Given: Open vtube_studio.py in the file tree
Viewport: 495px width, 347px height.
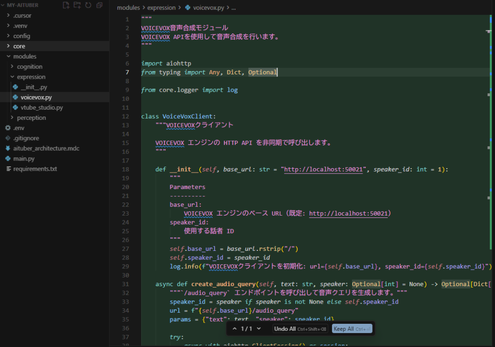Looking at the screenshot, I should tap(42, 108).
